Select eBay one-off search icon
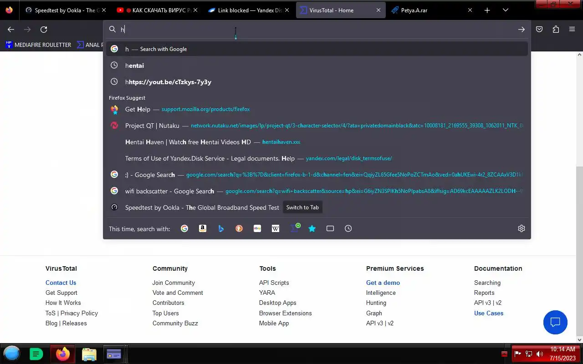Screen dimensions: 583x364 [x=257, y=228]
